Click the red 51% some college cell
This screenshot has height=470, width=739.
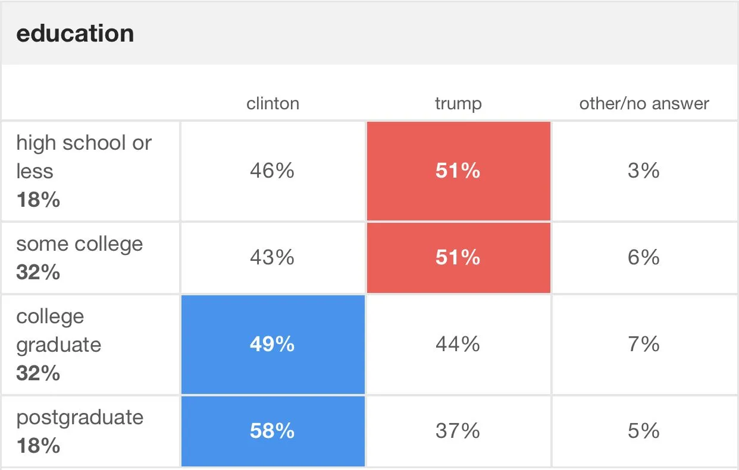tap(458, 258)
